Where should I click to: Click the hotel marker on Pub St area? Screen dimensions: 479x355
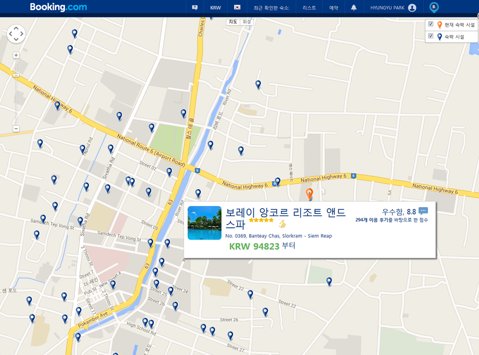(x=113, y=284)
